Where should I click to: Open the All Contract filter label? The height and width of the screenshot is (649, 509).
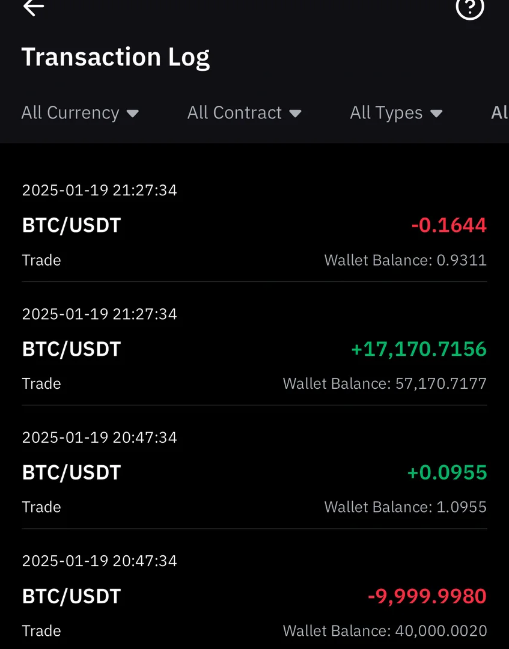coord(234,113)
